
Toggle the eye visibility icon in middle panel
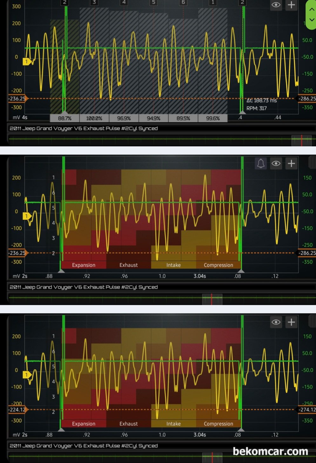[x=276, y=163]
